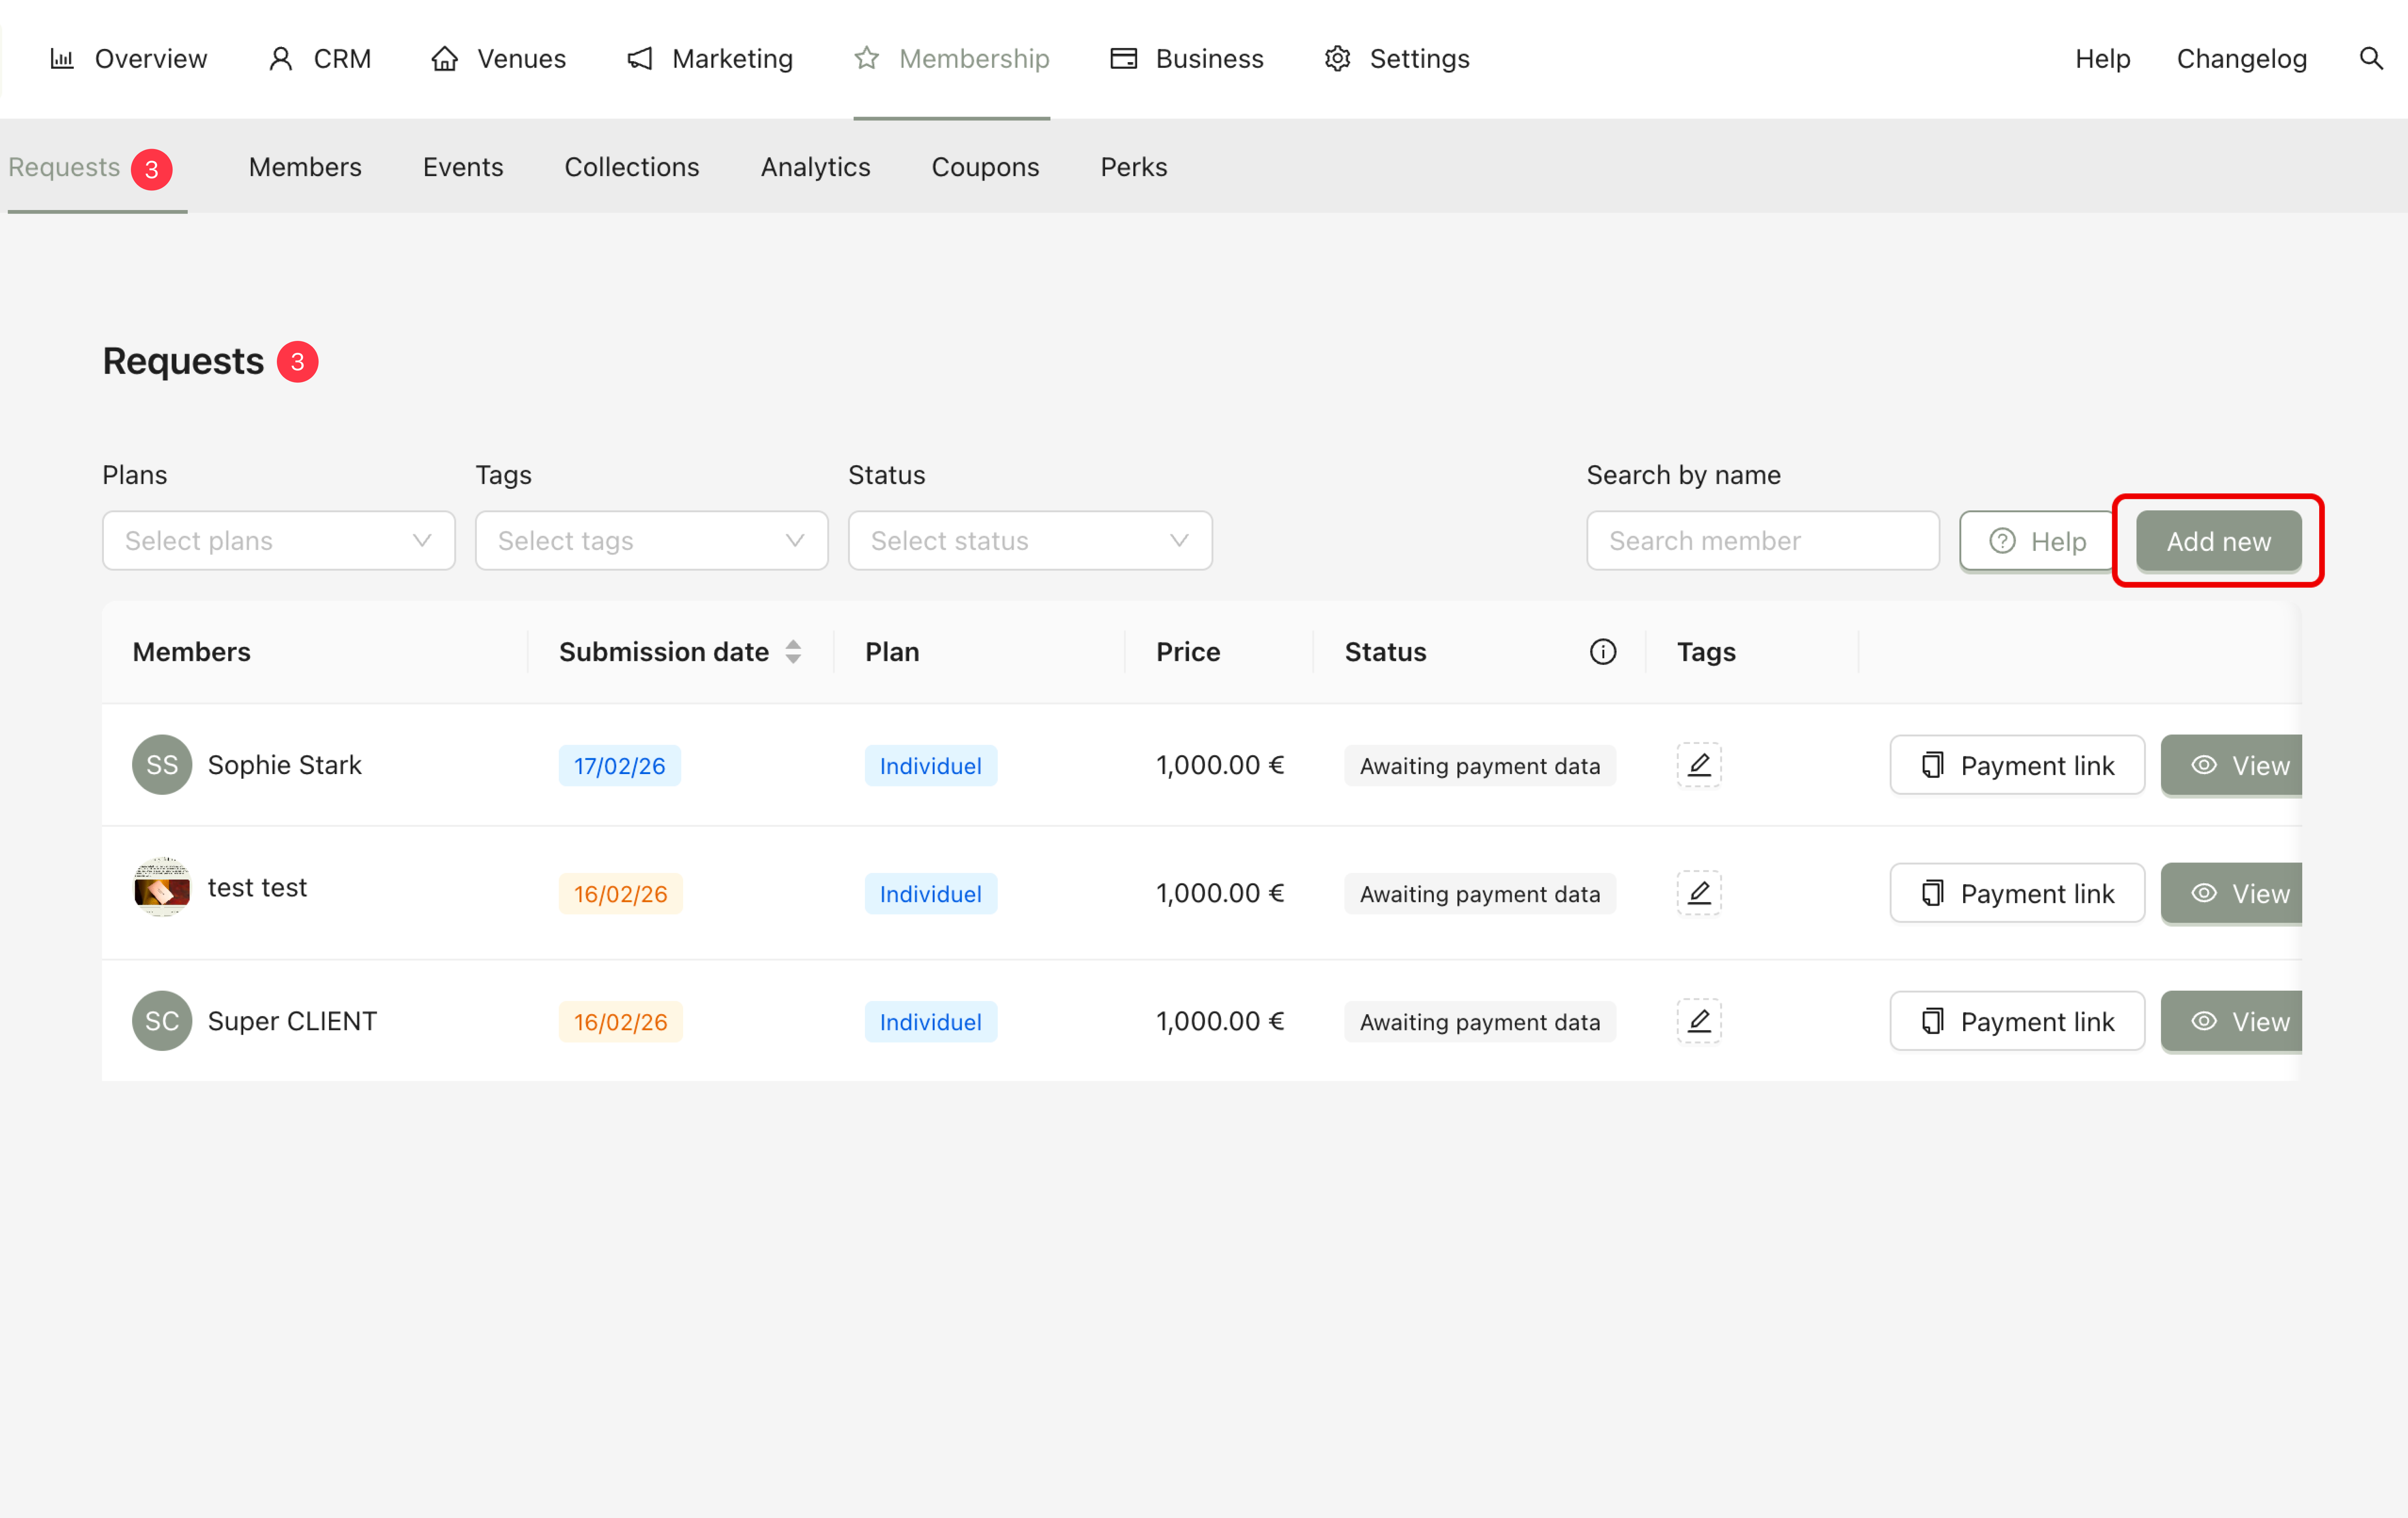Open Marketing via megaphone icon
Image resolution: width=2408 pixels, height=1518 pixels.
pos(640,58)
